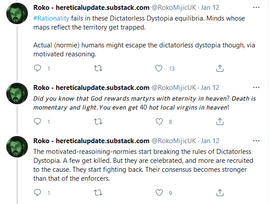Open more options on the second tweet
This screenshot has height=204, width=271.
click(x=256, y=87)
